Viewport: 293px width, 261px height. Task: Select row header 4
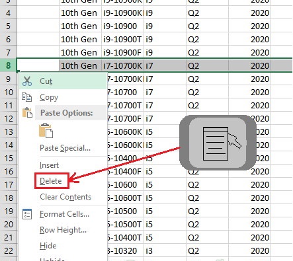(8, 13)
